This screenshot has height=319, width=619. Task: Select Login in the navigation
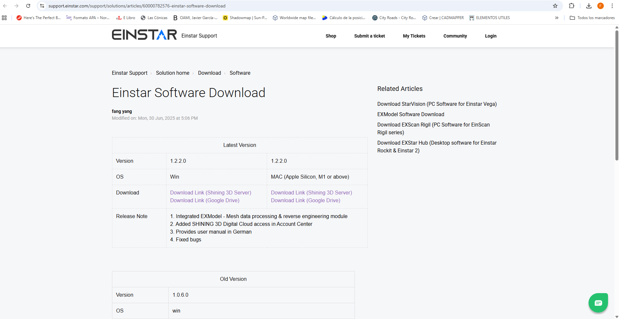tap(490, 36)
